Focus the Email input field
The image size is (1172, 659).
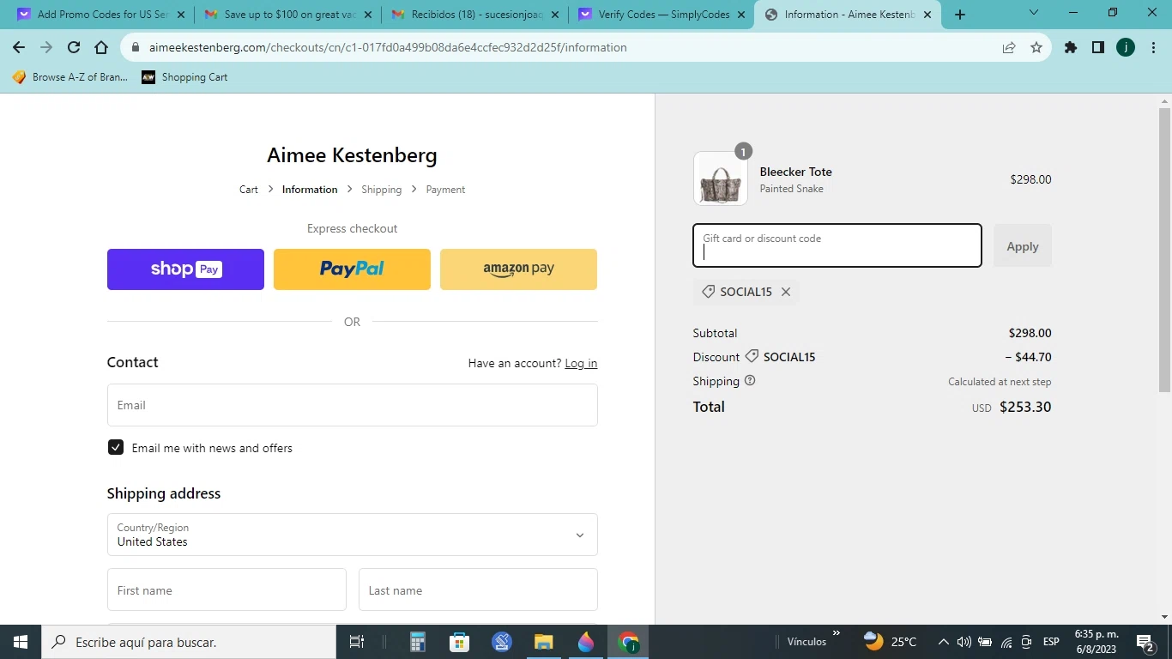pos(353,405)
